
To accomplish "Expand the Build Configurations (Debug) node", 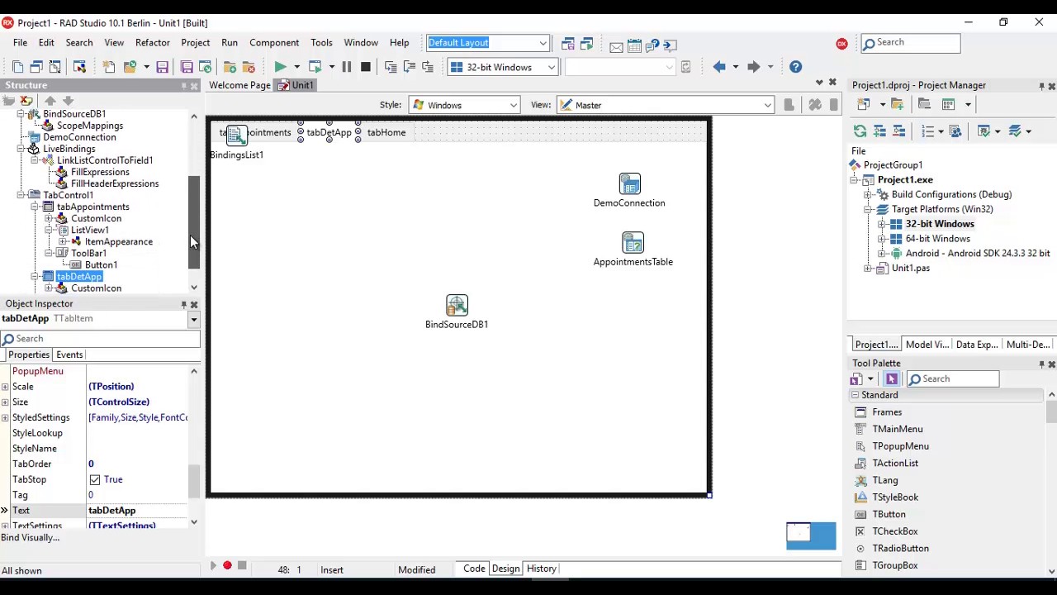I will [x=868, y=195].
